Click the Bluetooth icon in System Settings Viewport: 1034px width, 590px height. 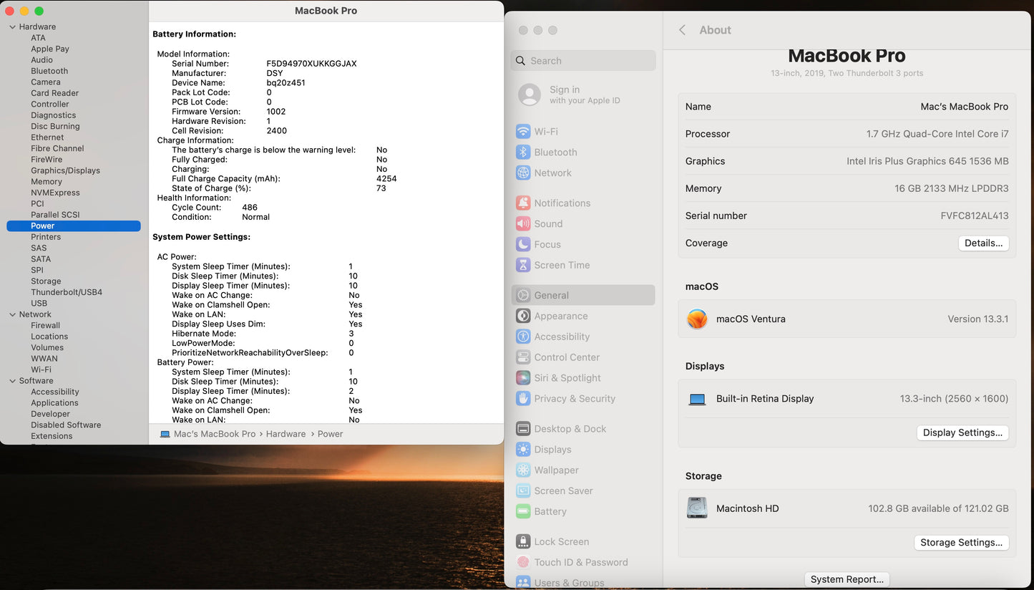point(523,153)
